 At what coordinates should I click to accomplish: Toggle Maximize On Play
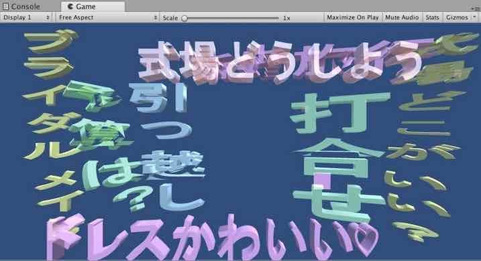[353, 18]
